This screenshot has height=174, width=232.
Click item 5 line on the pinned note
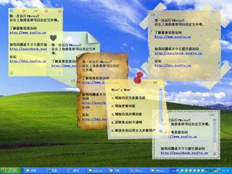(x=133, y=130)
